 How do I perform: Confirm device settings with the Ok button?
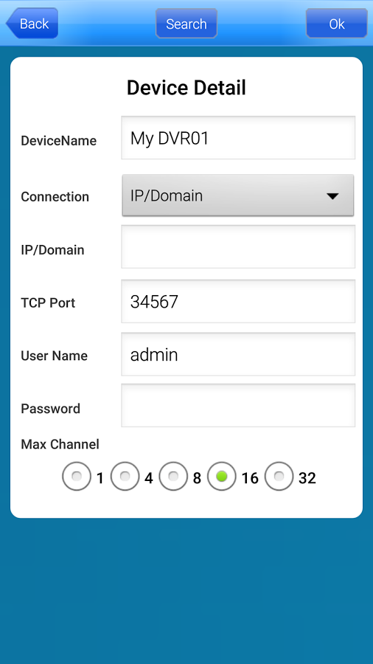click(x=337, y=24)
